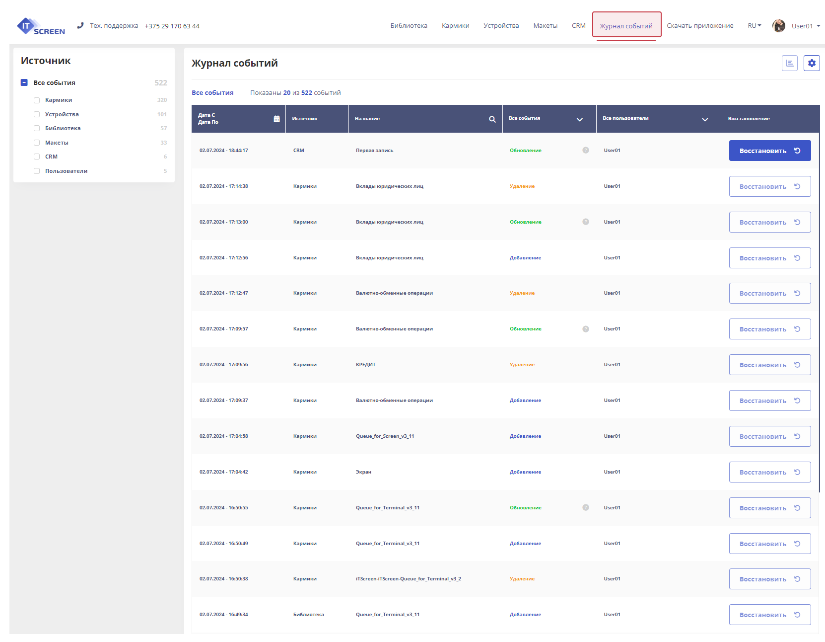Click the Первая запись name cell
The height and width of the screenshot is (642, 825).
374,151
